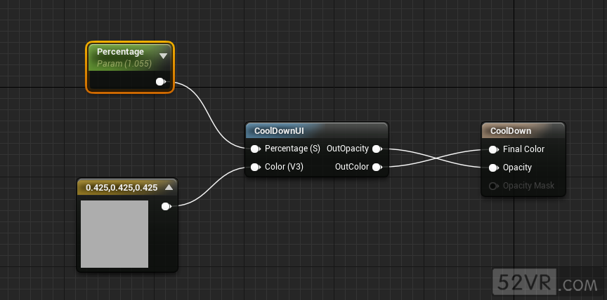Click the OutColor output pin
The width and height of the screenshot is (607, 300).
377,167
